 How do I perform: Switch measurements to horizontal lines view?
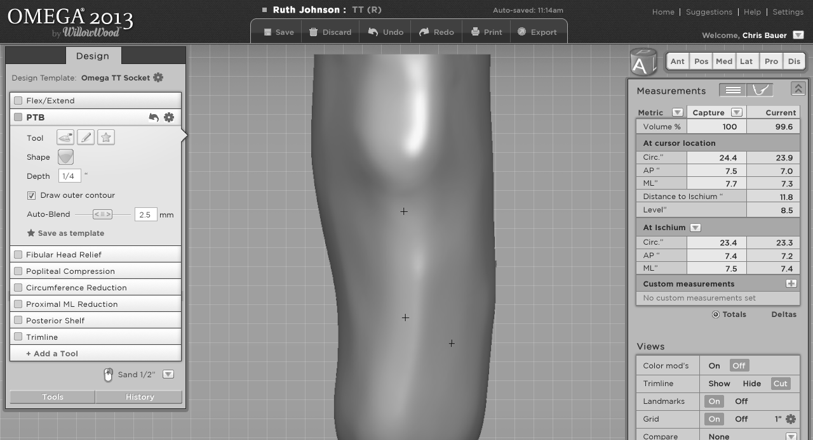click(733, 90)
